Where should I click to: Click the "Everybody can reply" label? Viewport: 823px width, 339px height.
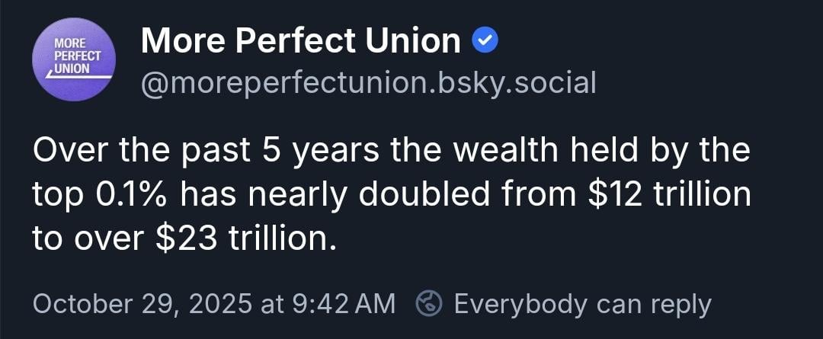[582, 304]
